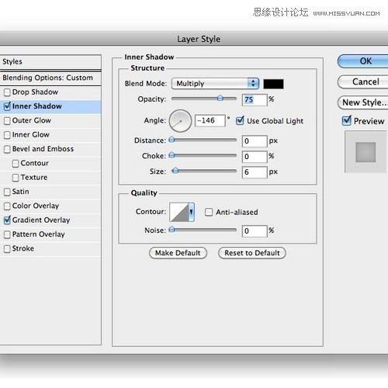Screen dimensions: 388x388
Task: Select the Styles list header
Action: 50,62
